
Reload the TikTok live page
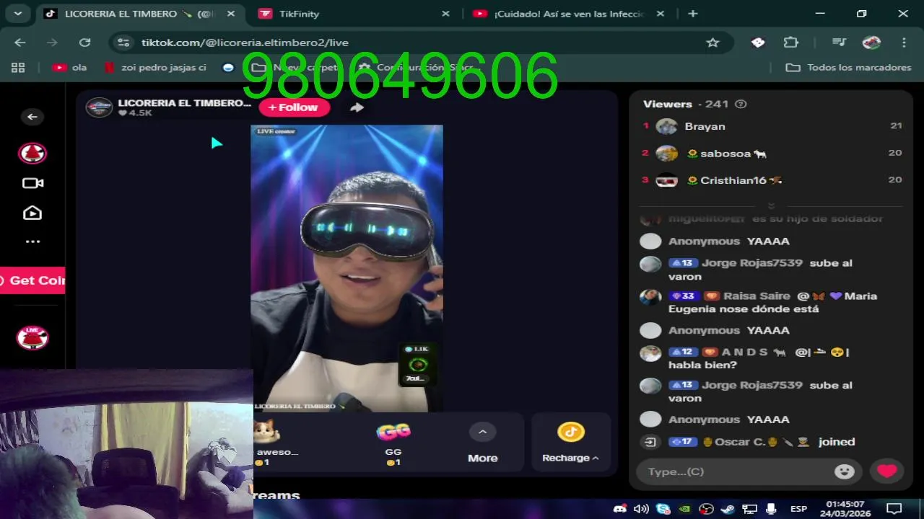pyautogui.click(x=84, y=43)
